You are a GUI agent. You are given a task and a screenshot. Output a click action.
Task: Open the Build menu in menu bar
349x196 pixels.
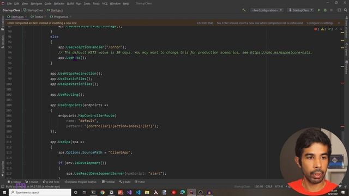pos(70,4)
